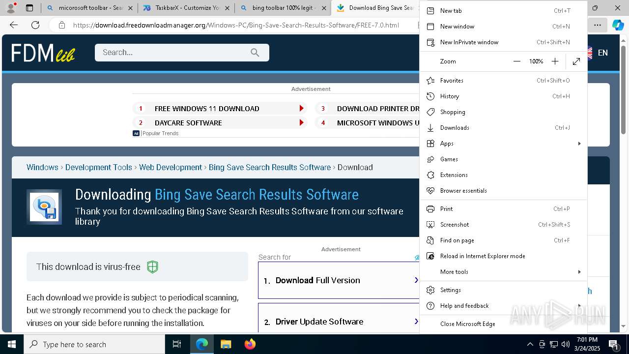
Task: Click Driver Update Software ad
Action: [339, 319]
